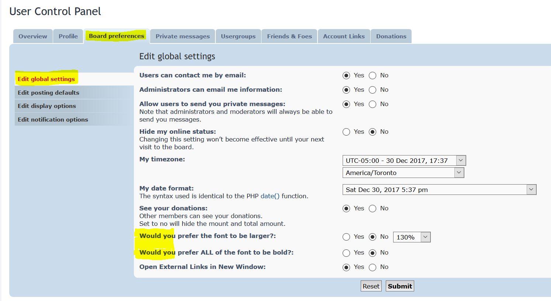
Task: Choose Yes to hide my online status
Action: tap(346, 132)
